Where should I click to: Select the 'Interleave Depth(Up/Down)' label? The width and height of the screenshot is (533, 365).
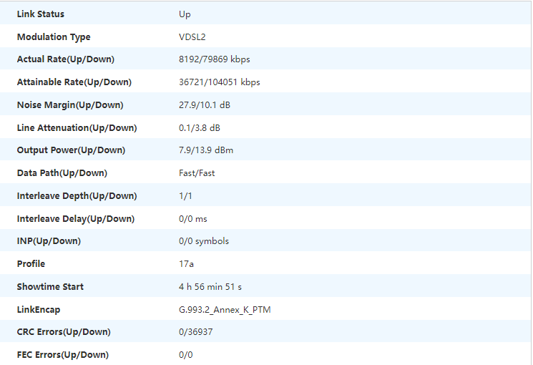tap(77, 195)
